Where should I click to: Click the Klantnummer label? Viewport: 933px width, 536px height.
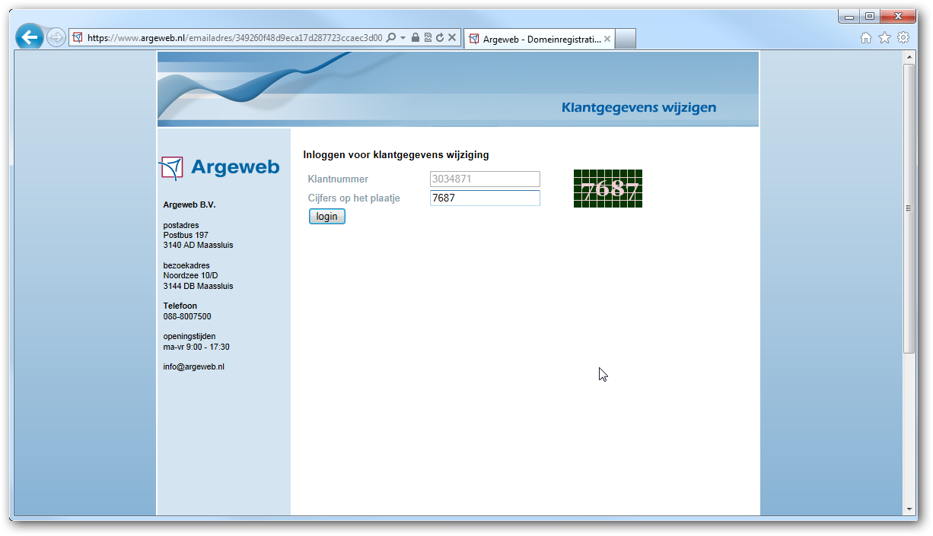338,179
